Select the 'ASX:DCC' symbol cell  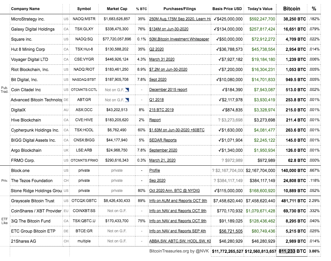pos(84,110)
